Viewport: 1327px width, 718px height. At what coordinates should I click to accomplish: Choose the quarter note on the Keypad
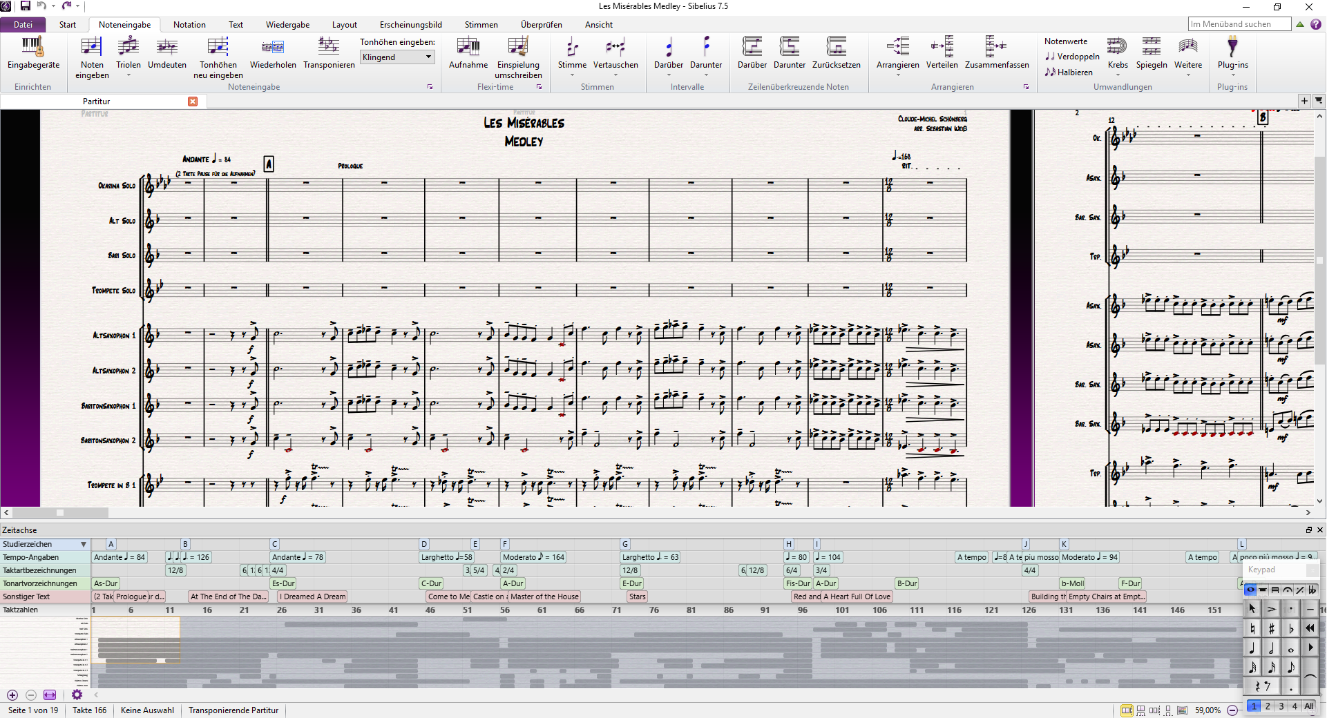(1252, 648)
